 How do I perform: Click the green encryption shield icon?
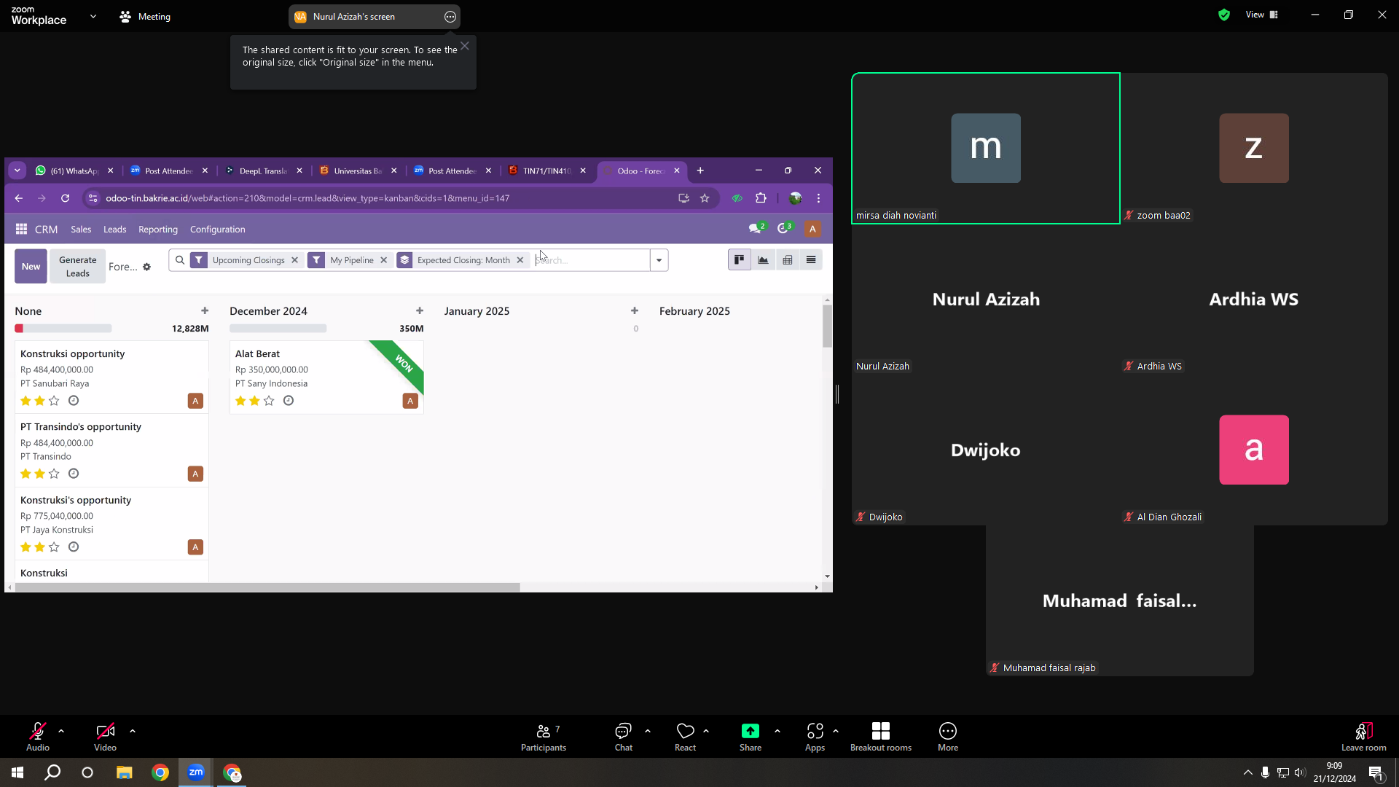click(1224, 15)
